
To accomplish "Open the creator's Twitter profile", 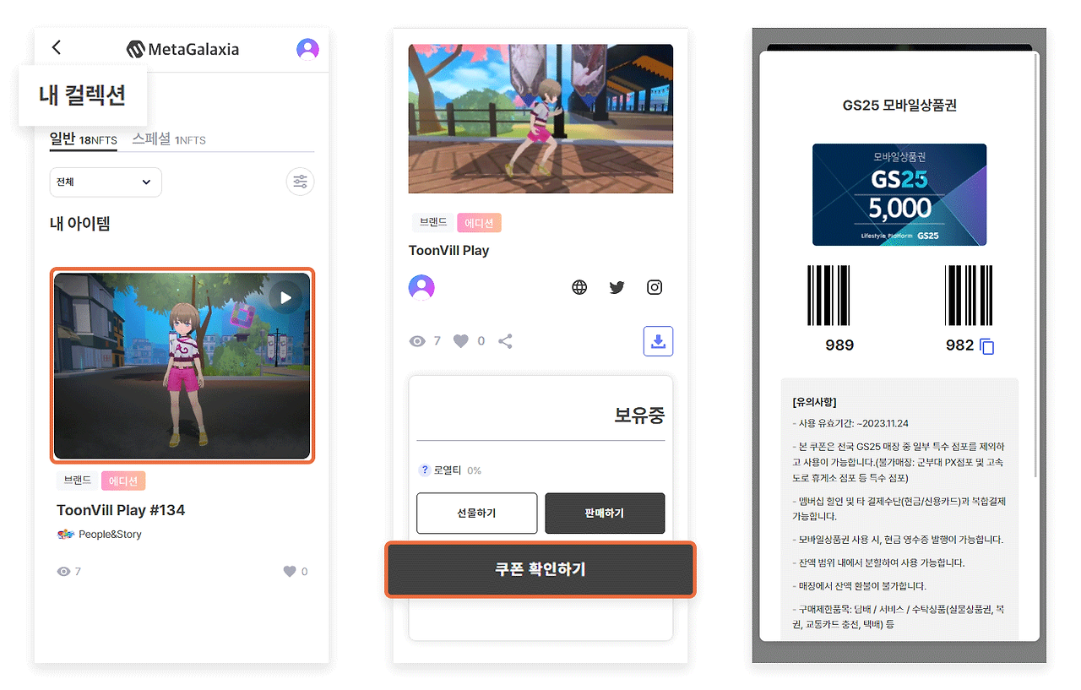I will [x=617, y=286].
